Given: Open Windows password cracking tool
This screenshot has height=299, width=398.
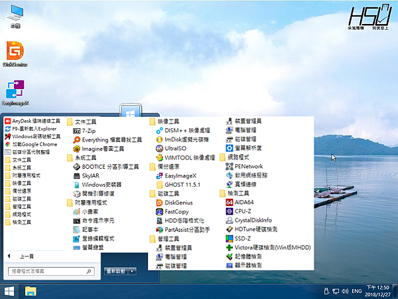Looking at the screenshot, I should click(33, 136).
